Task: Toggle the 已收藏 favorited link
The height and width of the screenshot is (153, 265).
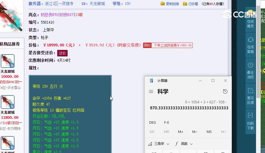Action: [193, 4]
